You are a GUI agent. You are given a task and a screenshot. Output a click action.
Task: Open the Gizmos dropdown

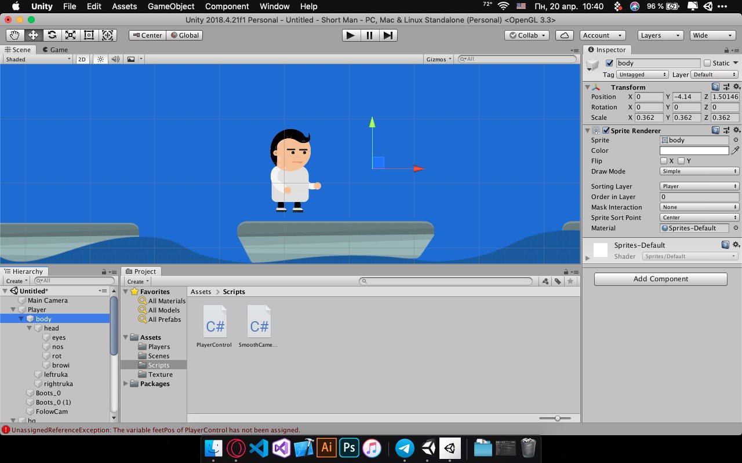pyautogui.click(x=439, y=59)
